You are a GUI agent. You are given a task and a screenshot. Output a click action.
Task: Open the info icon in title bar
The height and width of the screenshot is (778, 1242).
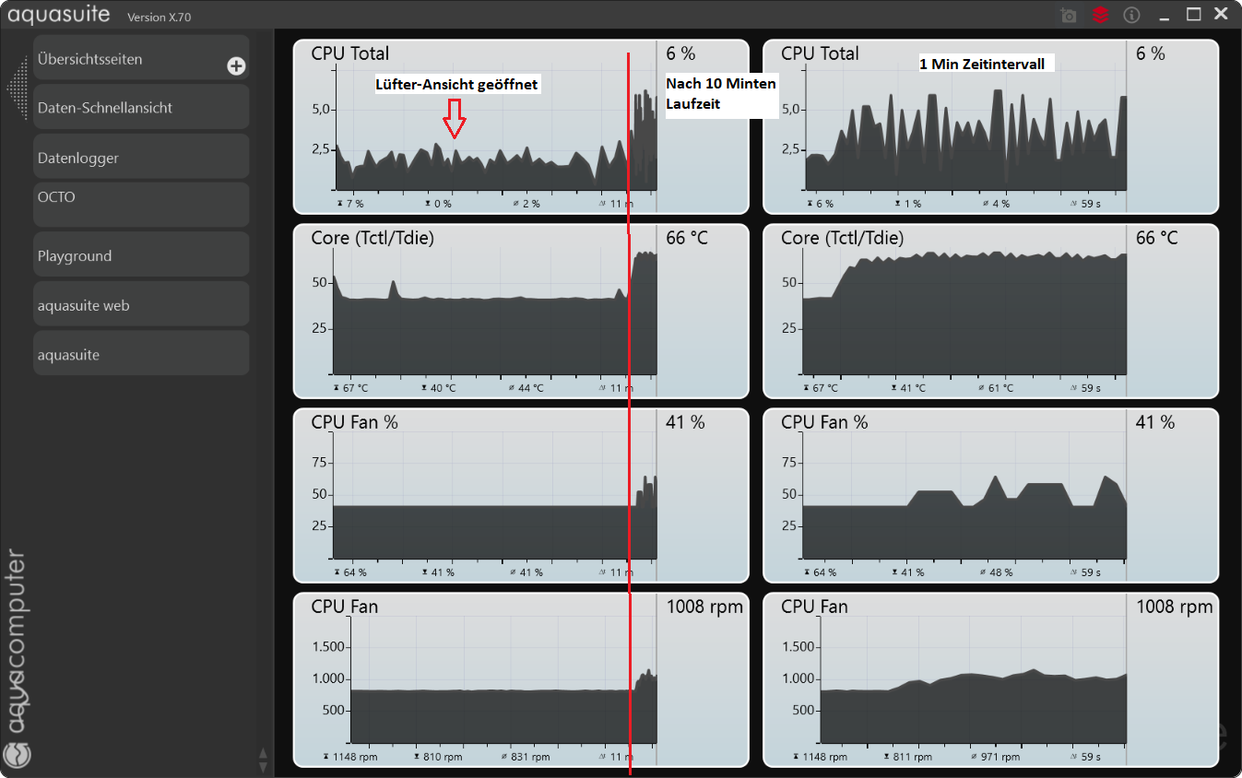1131,16
